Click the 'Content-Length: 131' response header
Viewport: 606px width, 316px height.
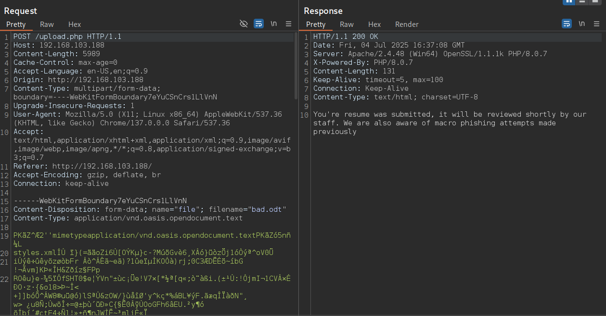[354, 71]
